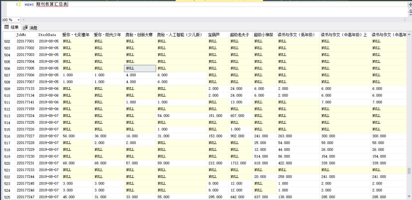
Task: Click the results grid scroll-down arrow
Action: point(409,197)
